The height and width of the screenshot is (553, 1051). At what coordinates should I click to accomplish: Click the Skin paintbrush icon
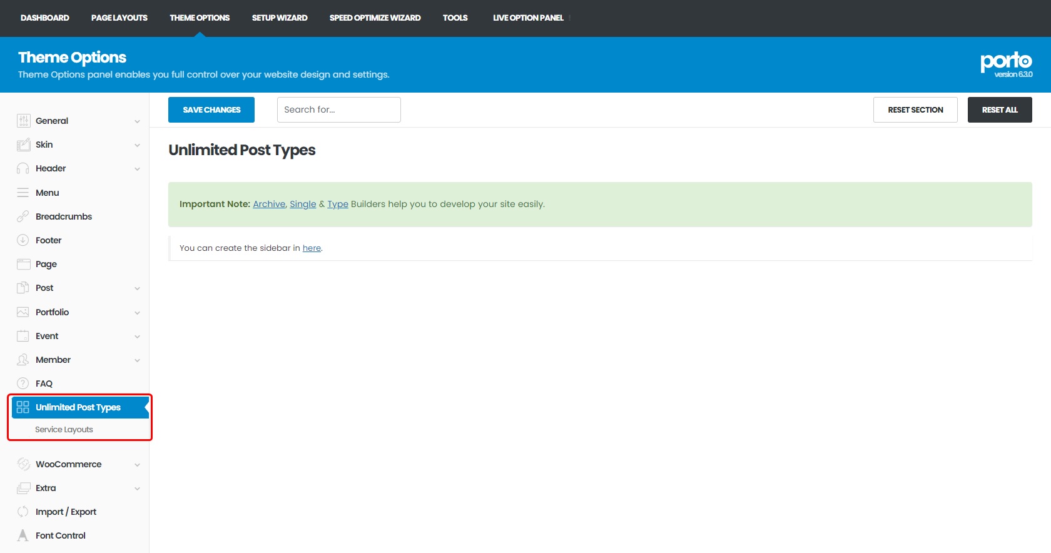pyautogui.click(x=23, y=145)
